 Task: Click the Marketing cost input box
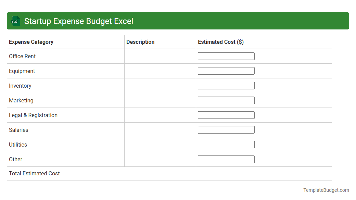coord(226,100)
